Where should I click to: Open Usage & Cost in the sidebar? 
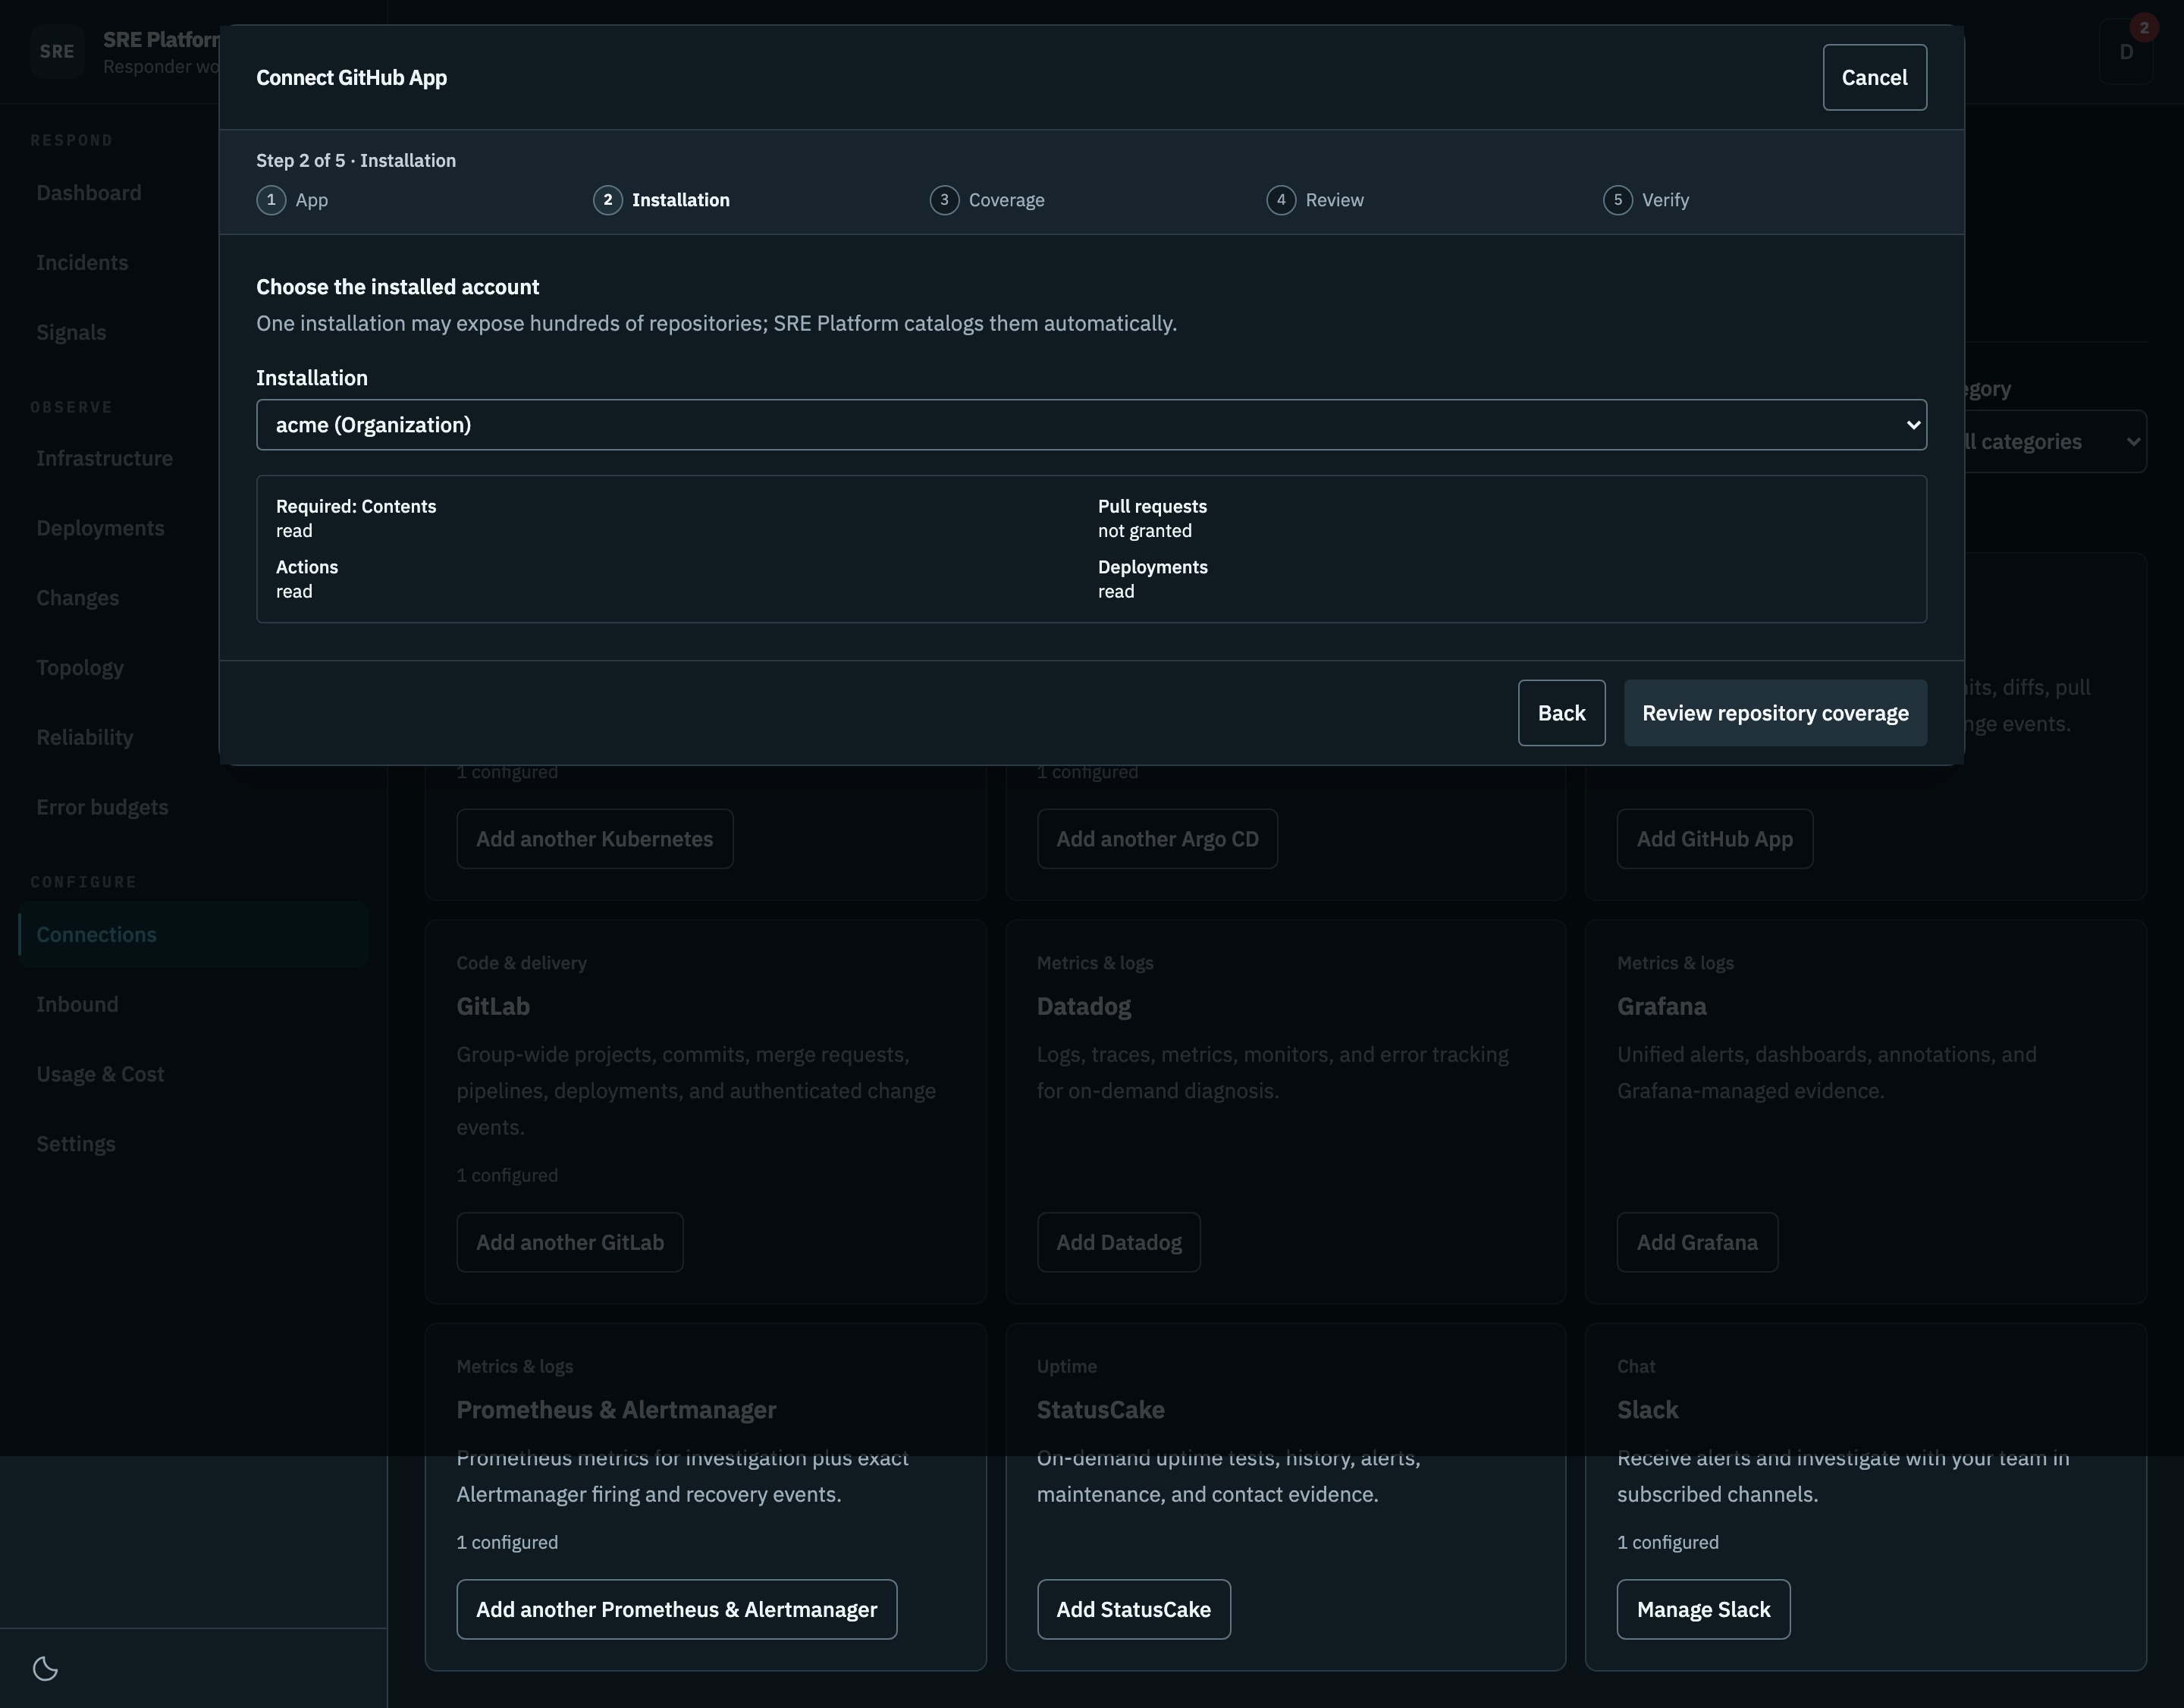tap(100, 1075)
